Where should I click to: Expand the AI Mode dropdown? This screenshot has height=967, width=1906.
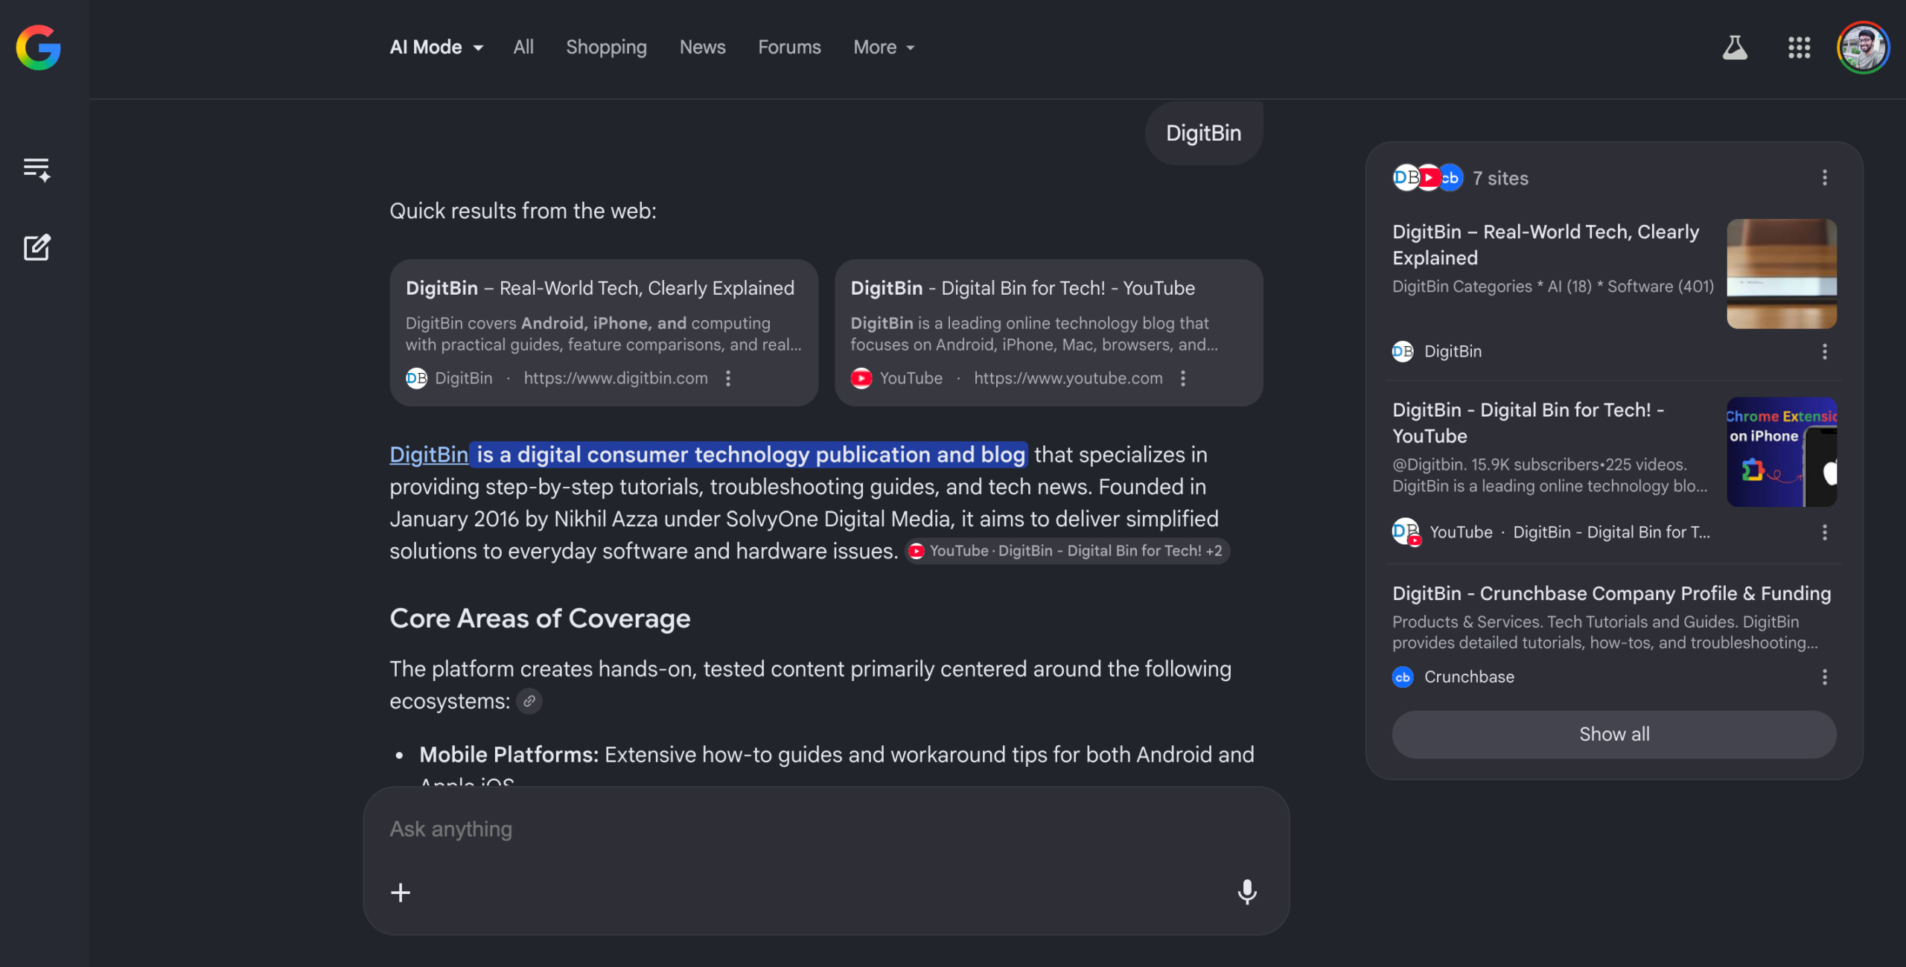pos(436,48)
